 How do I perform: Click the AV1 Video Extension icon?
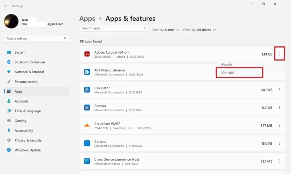pyautogui.click(x=87, y=72)
